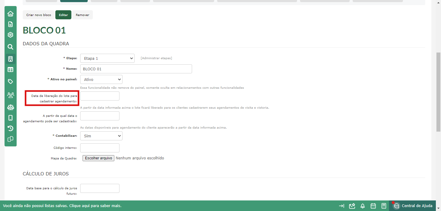
Task: Open the price tag sidebar icon
Action: click(10, 82)
